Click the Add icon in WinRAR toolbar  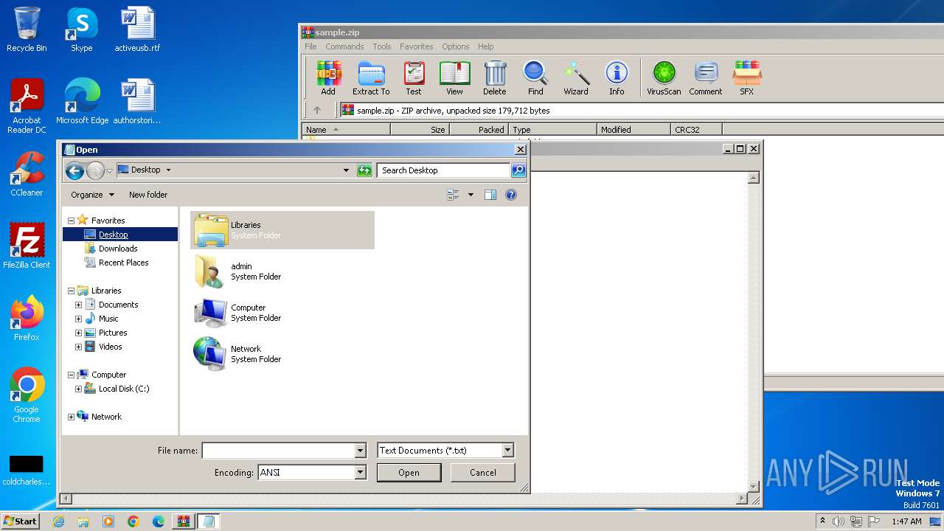pyautogui.click(x=328, y=78)
